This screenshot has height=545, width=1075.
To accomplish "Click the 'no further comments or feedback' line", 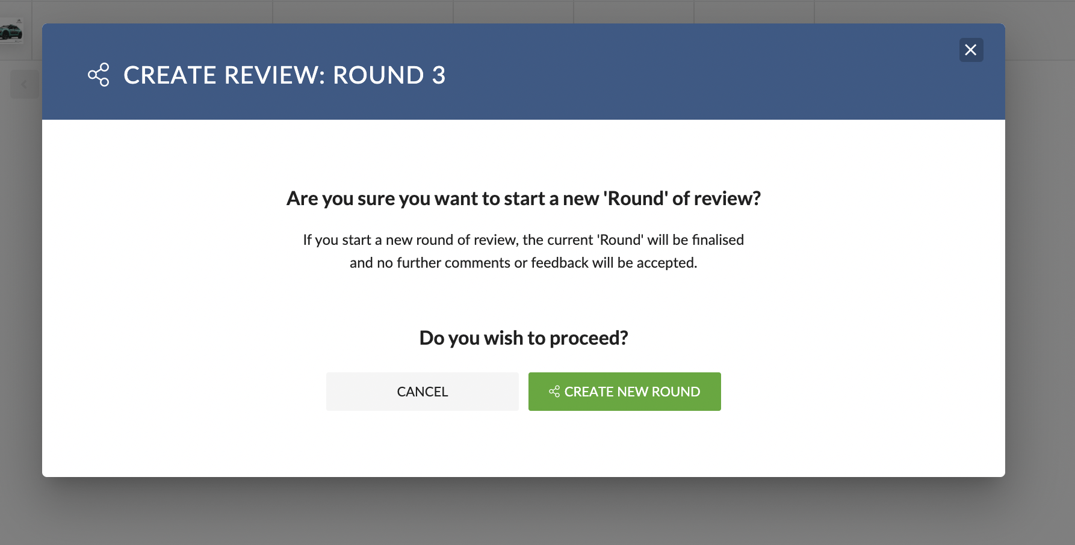I will pos(523,263).
